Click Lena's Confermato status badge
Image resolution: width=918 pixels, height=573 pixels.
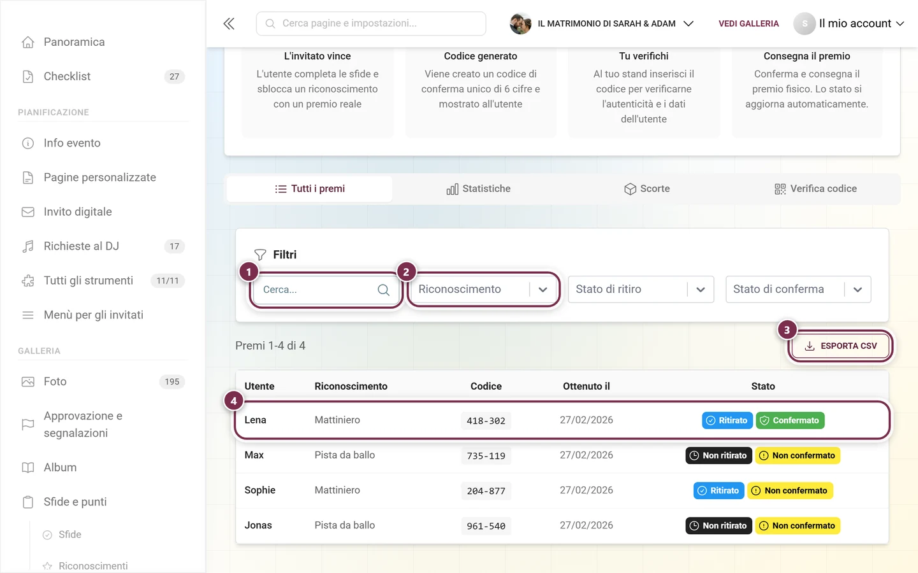coord(790,421)
